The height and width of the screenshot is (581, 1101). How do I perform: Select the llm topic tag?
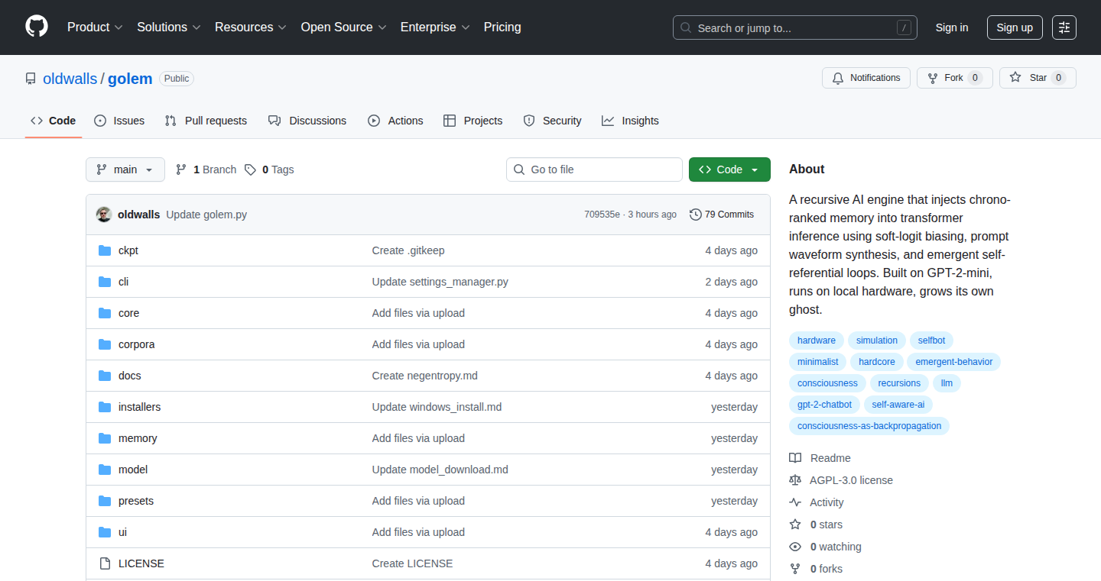click(x=947, y=383)
